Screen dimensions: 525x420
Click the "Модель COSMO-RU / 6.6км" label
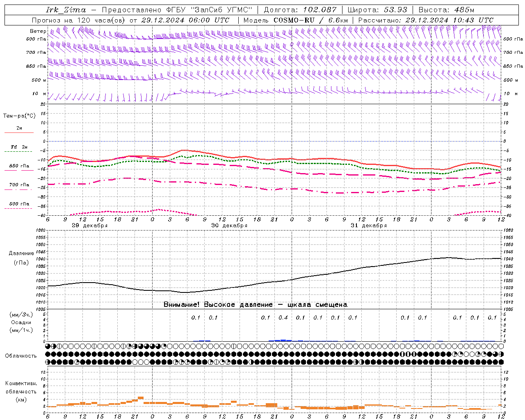coord(296,20)
